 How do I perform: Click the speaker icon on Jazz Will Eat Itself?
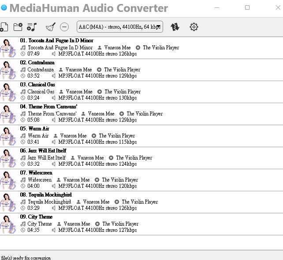click(54, 164)
